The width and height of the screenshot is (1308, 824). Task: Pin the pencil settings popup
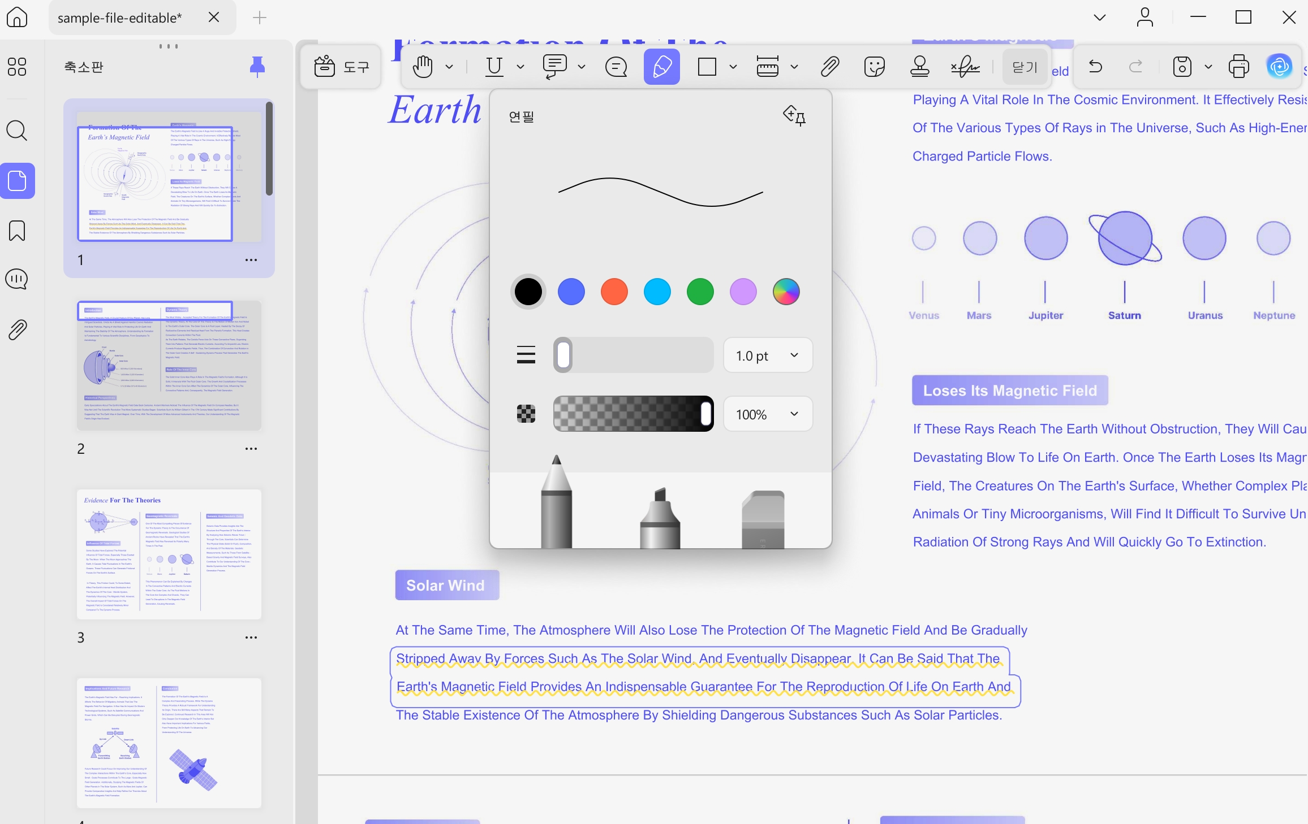pyautogui.click(x=794, y=115)
